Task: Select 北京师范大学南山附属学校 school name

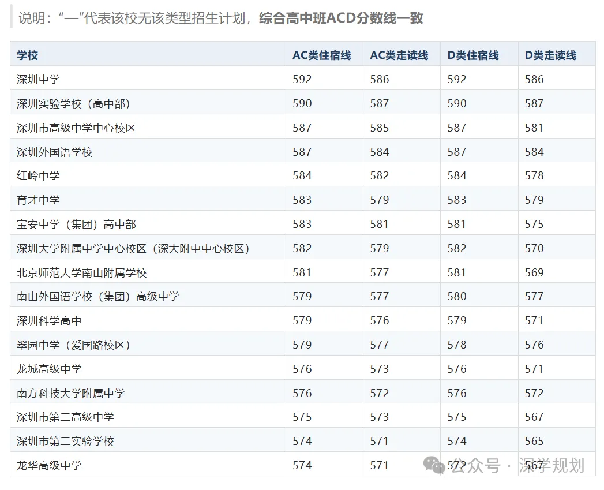Action: tap(82, 273)
